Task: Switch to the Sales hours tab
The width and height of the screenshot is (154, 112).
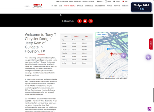Action: 66,36
